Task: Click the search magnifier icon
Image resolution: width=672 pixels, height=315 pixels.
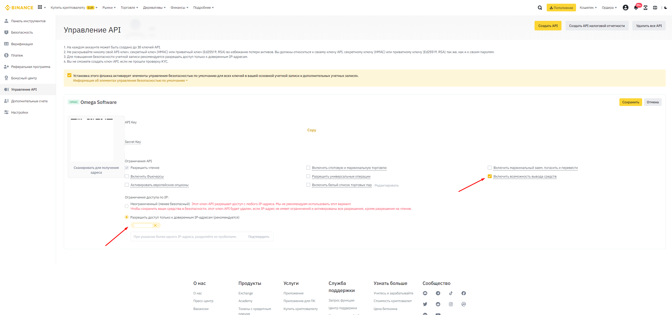Action: [540, 8]
